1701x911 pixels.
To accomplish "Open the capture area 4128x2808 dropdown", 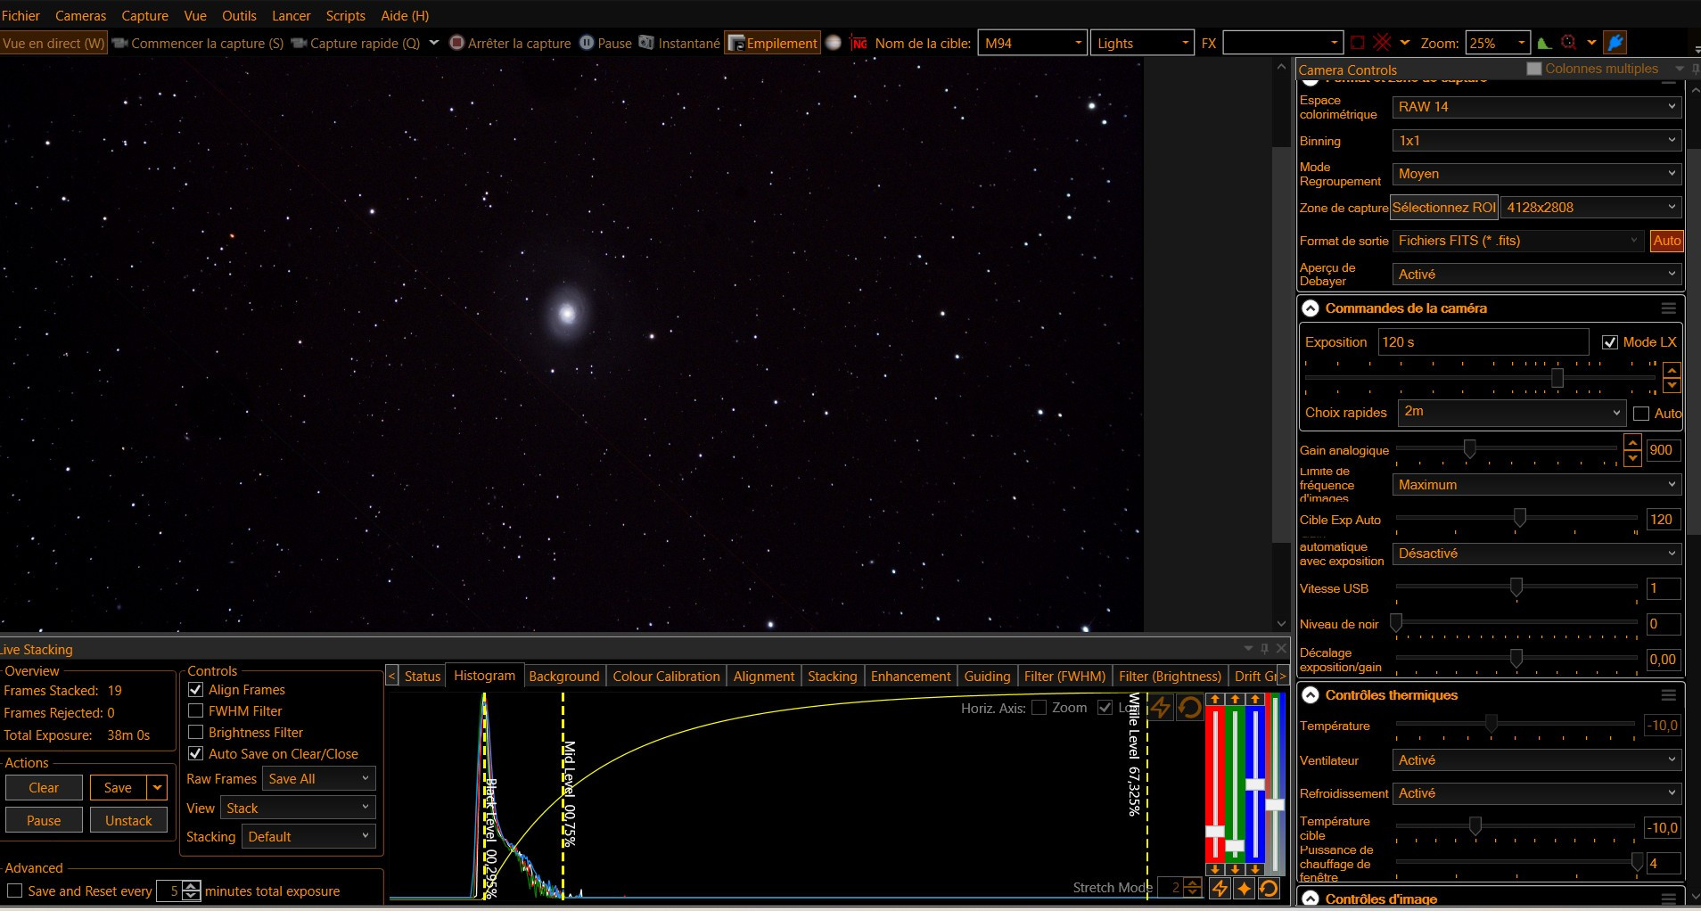I will coord(1591,208).
